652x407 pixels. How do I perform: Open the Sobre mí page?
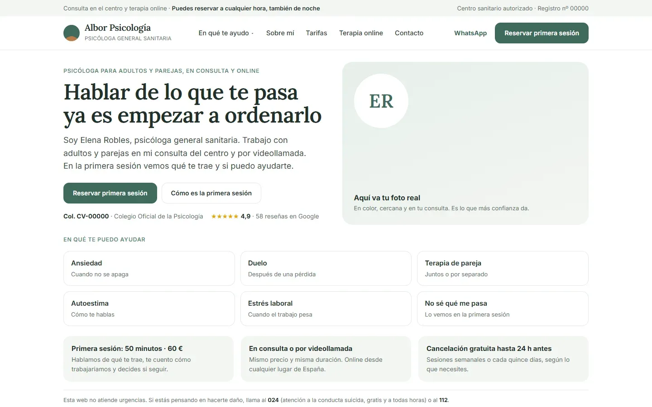click(x=280, y=33)
